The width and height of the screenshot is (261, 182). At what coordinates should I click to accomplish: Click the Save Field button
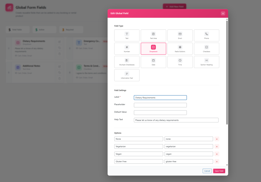click(x=219, y=171)
